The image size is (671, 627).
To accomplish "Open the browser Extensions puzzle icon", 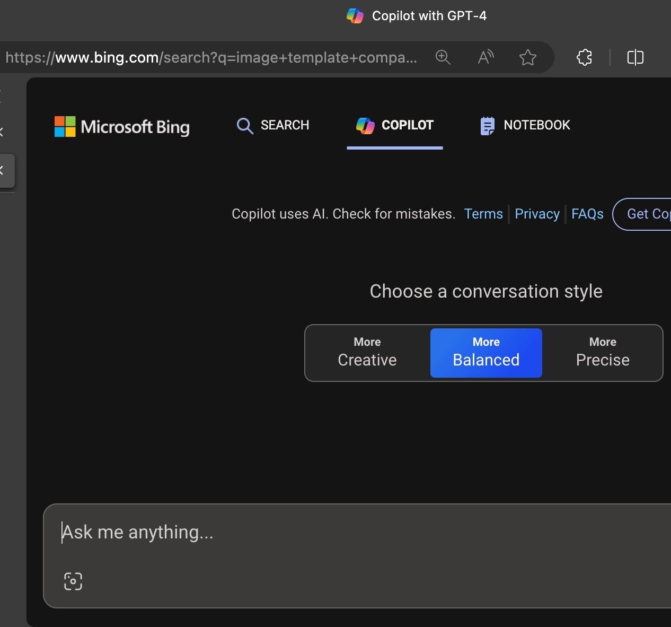I will tap(584, 57).
